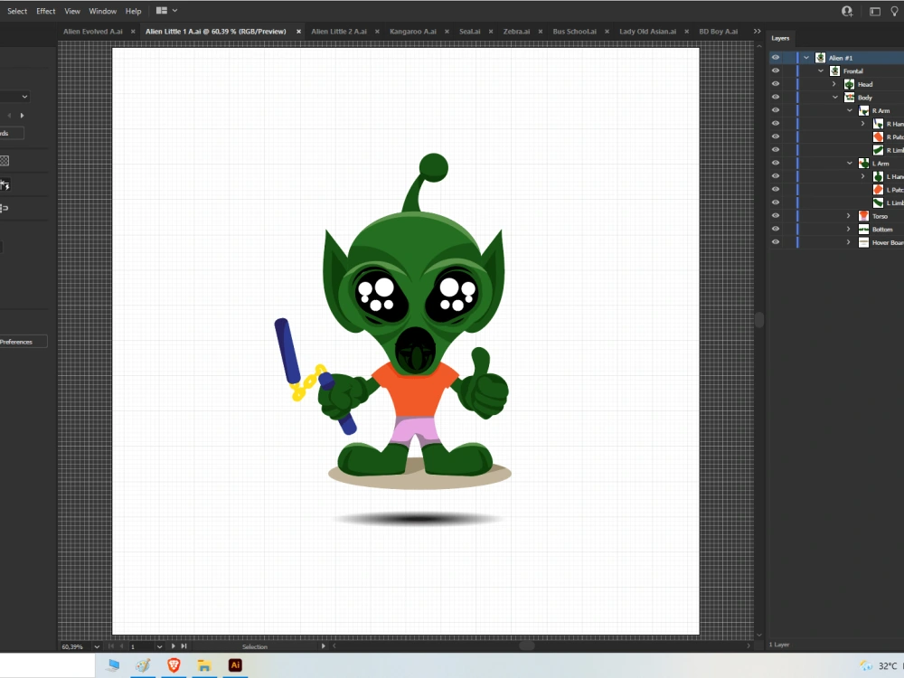Viewport: 904px width, 678px height.
Task: Open the transparency grid panel icon
Action: 6,161
